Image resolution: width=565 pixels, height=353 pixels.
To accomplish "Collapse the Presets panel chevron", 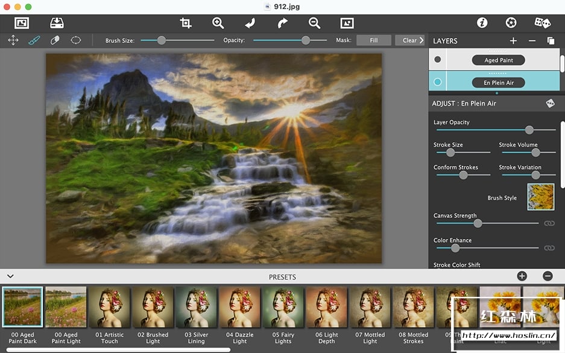I will 10,276.
